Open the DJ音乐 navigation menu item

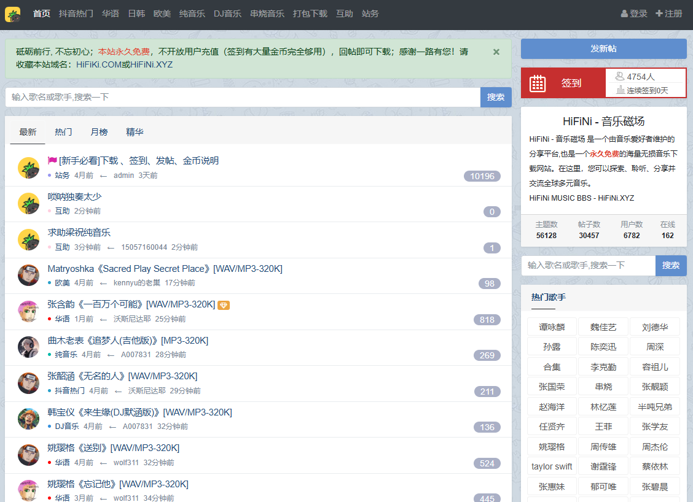(x=227, y=14)
